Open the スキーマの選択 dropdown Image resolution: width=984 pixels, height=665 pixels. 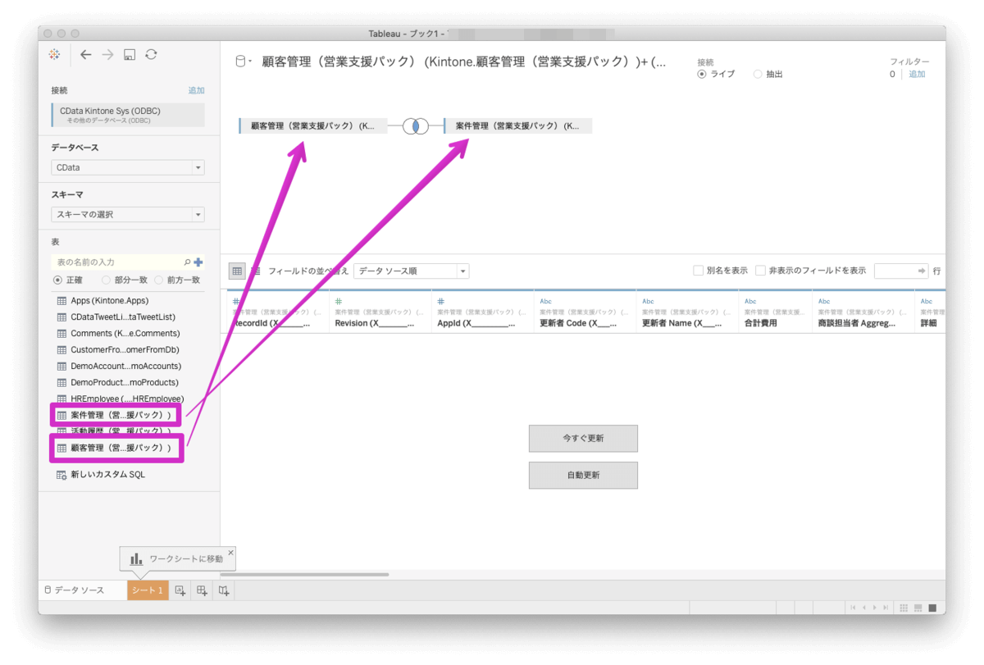127,214
